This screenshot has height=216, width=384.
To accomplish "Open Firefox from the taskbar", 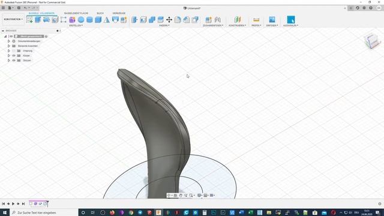I will [112, 212].
